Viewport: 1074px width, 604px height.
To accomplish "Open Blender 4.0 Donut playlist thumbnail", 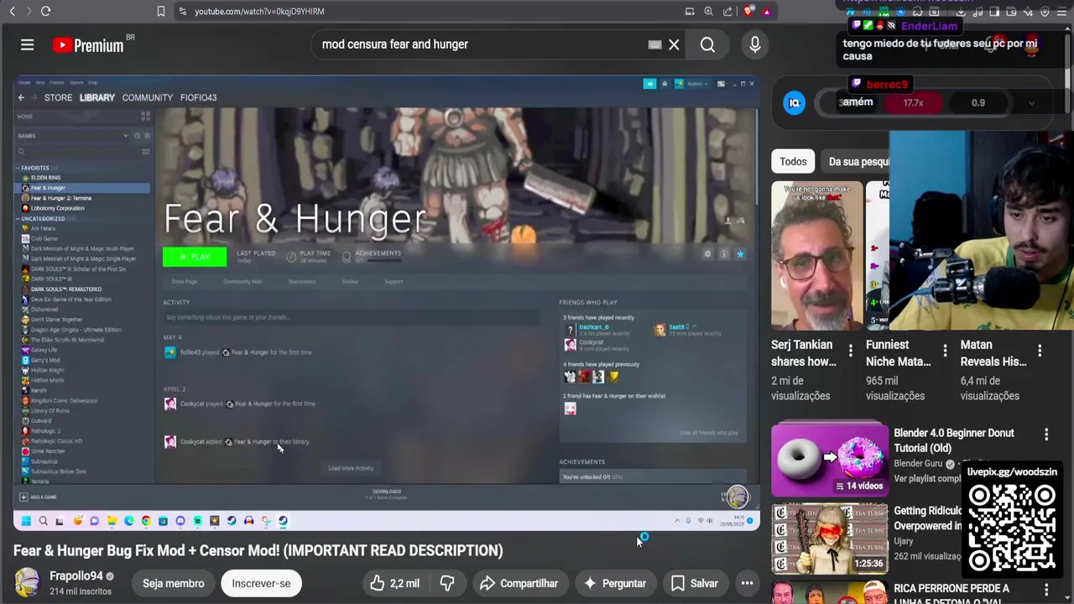I will [x=830, y=459].
